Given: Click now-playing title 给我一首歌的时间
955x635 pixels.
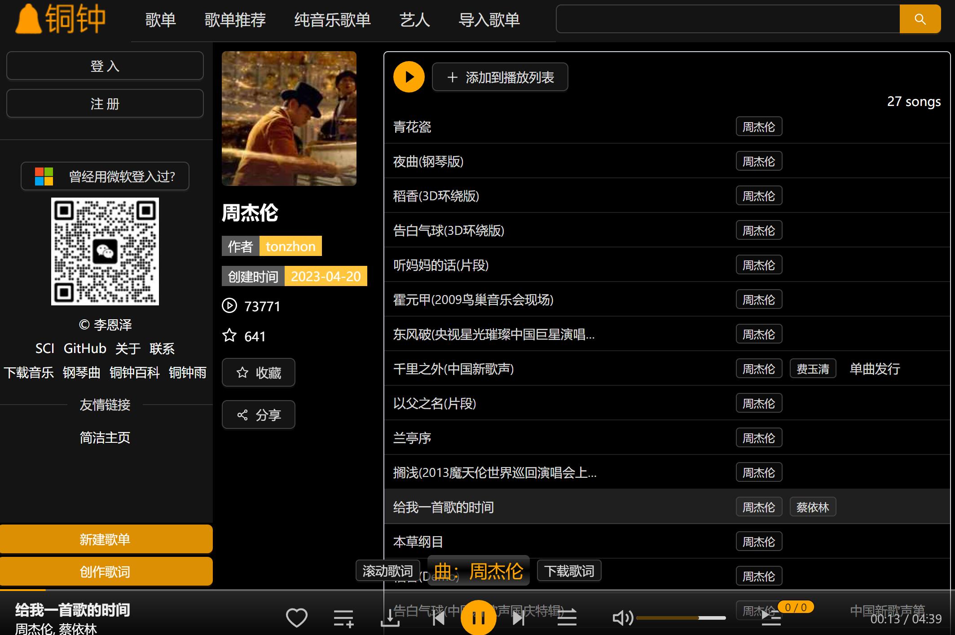Looking at the screenshot, I should point(73,610).
